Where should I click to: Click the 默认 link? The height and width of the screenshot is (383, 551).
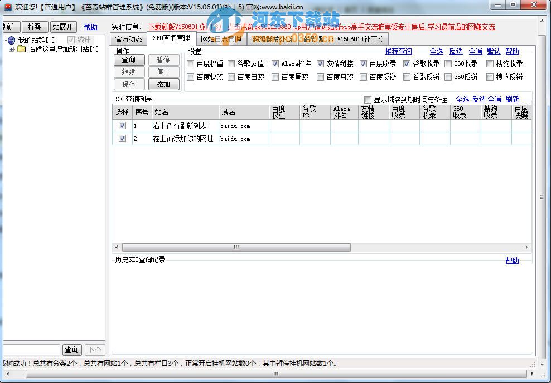(x=494, y=51)
